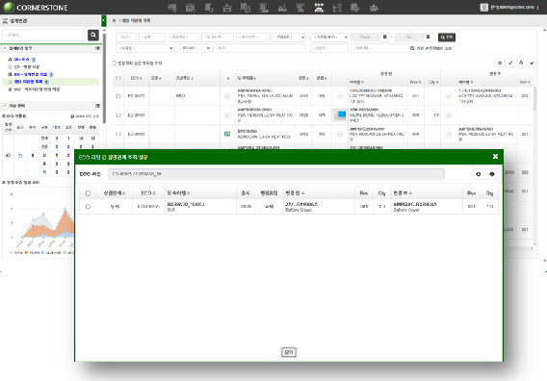Screen dimensions: 547x381
Task: Click the ECO field in the dialog
Action: (276, 174)
